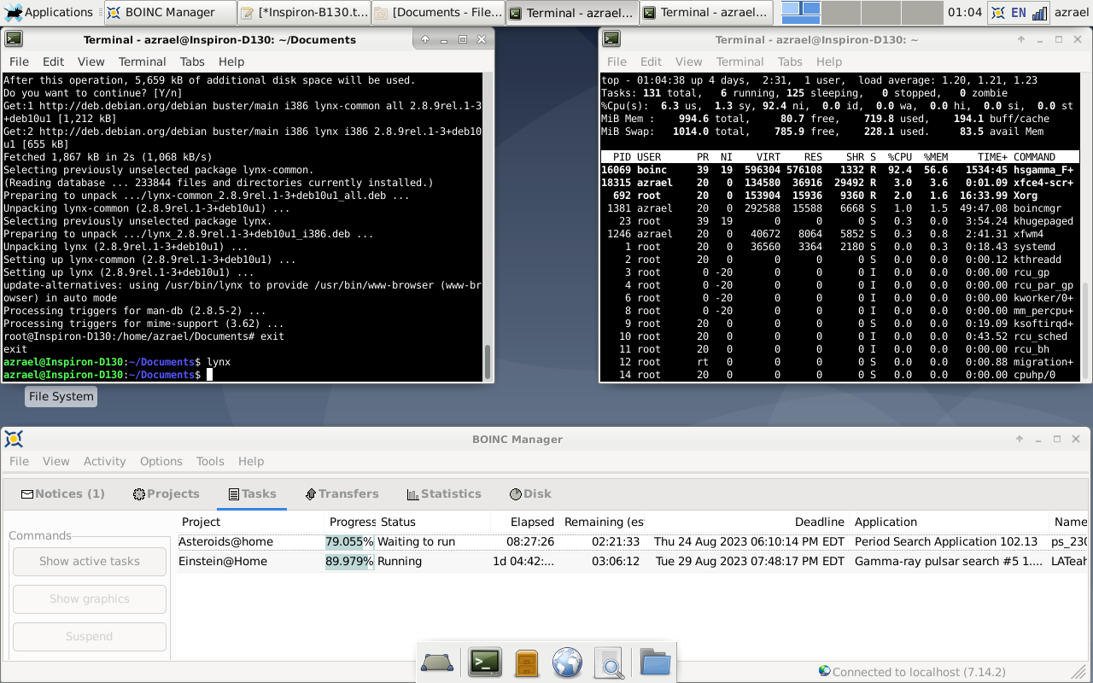Click top terminal window vertical scrollbar
This screenshot has height=683, width=1093.
click(x=1085, y=226)
